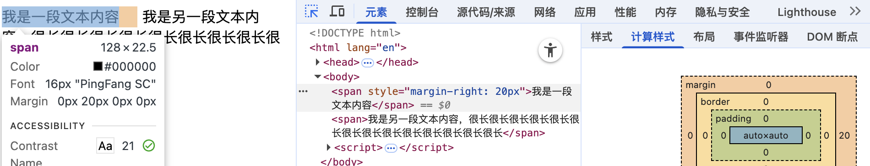The height and width of the screenshot is (166, 870).
Task: Open the 控制台 tab
Action: pyautogui.click(x=422, y=12)
